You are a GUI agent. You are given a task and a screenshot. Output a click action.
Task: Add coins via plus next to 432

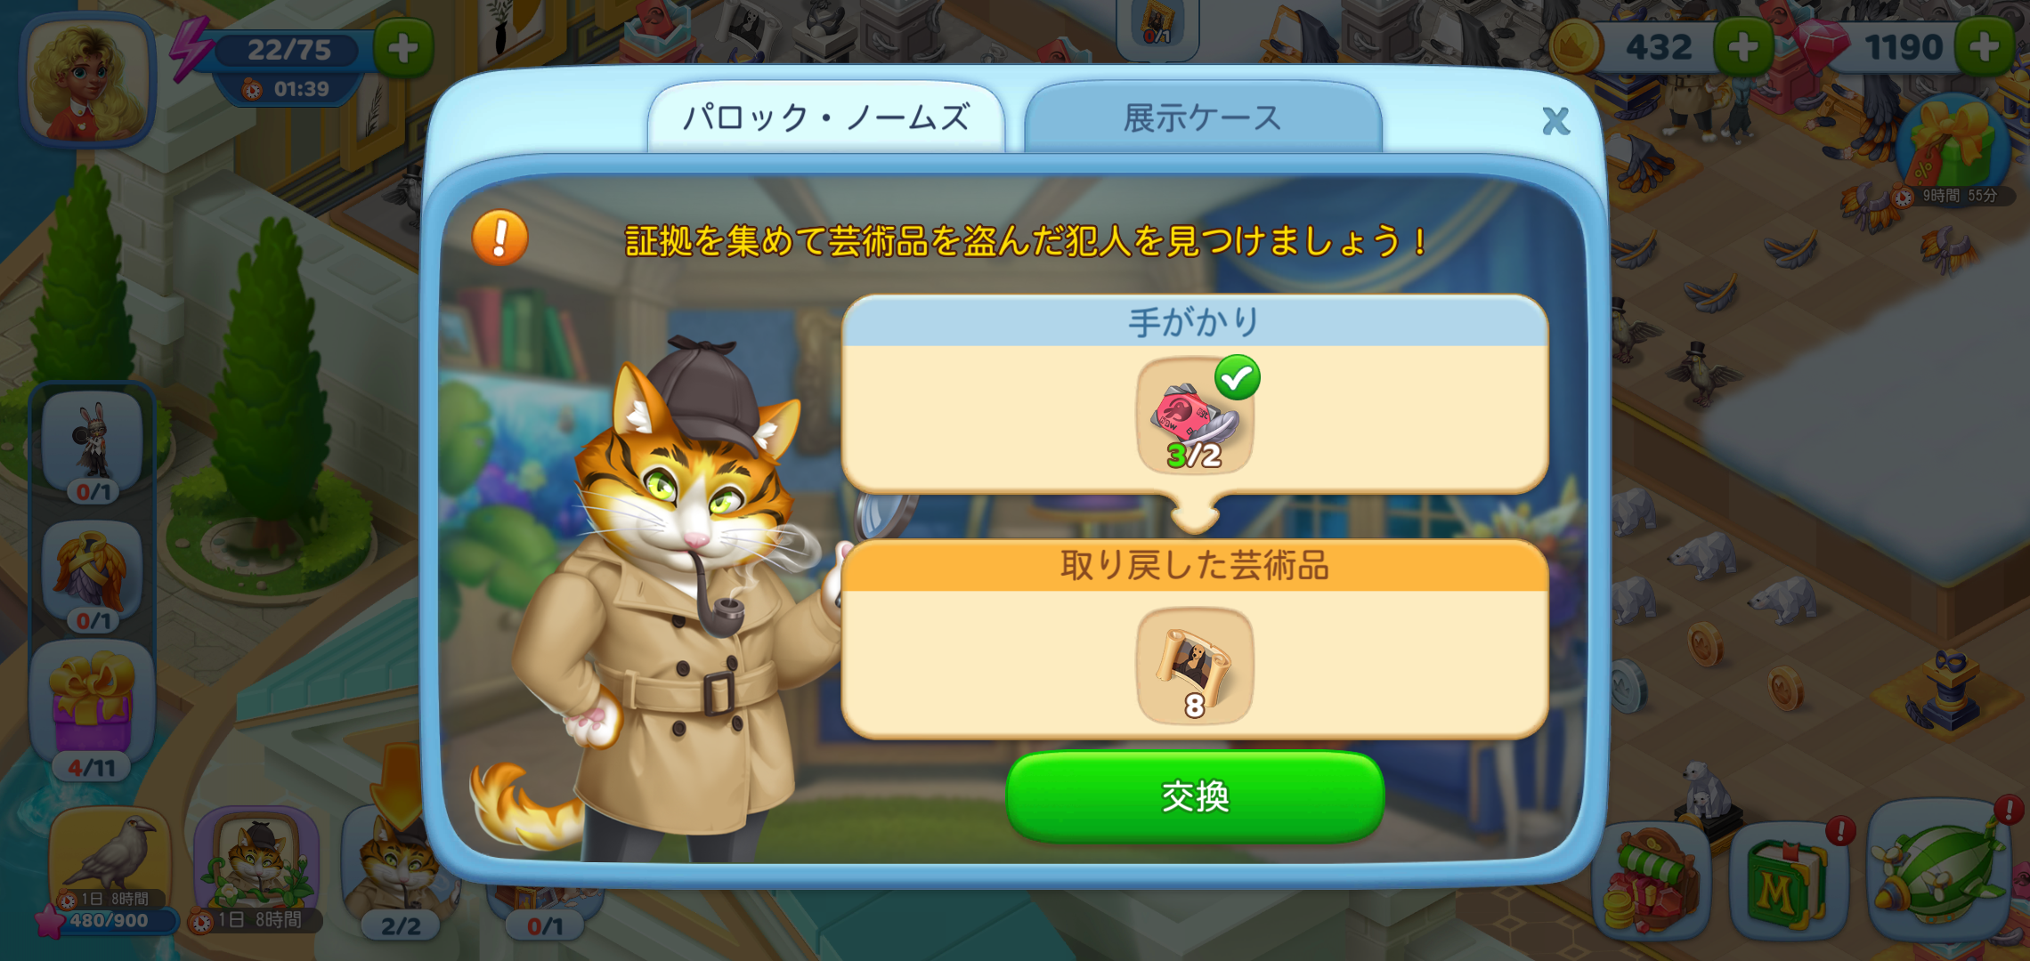(x=1742, y=46)
